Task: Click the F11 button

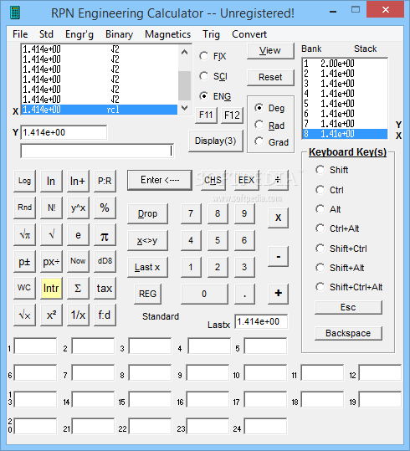Action: [x=206, y=115]
